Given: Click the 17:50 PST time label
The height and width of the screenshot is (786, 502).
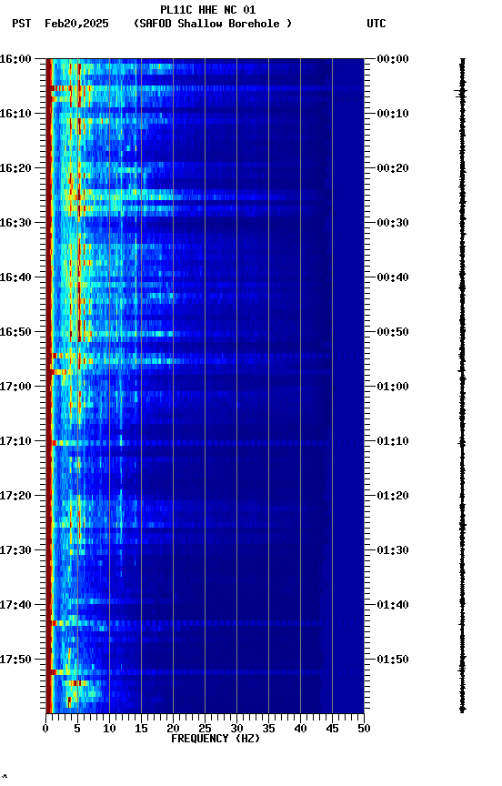Looking at the screenshot, I should 15,660.
